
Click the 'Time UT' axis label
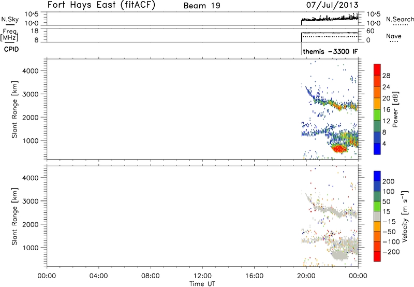pyautogui.click(x=202, y=284)
